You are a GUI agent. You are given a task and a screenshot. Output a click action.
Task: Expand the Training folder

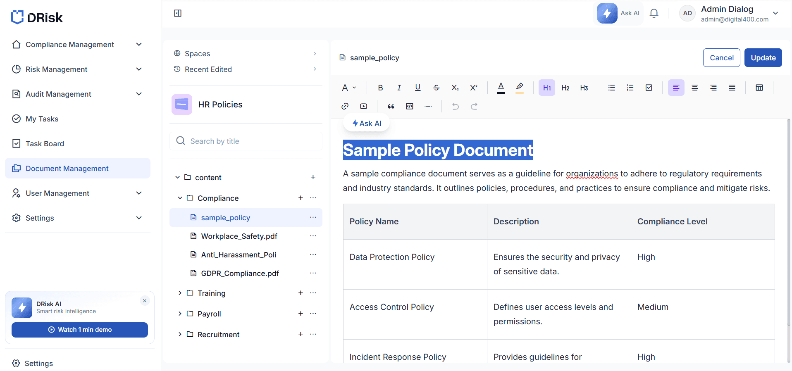coord(180,293)
